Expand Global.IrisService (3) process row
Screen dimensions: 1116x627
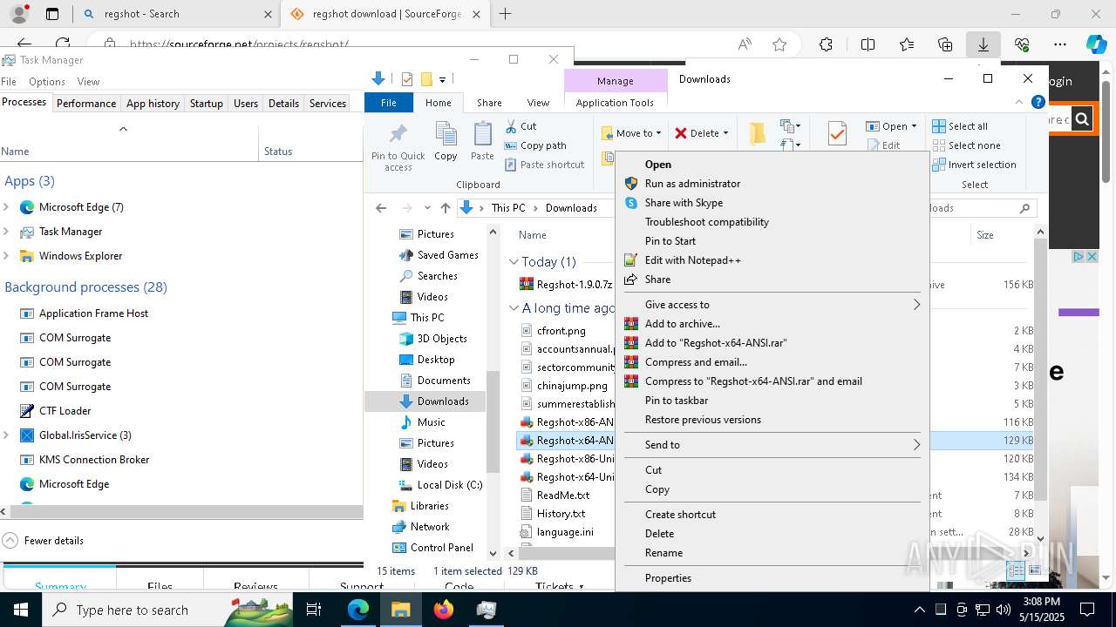tap(6, 435)
